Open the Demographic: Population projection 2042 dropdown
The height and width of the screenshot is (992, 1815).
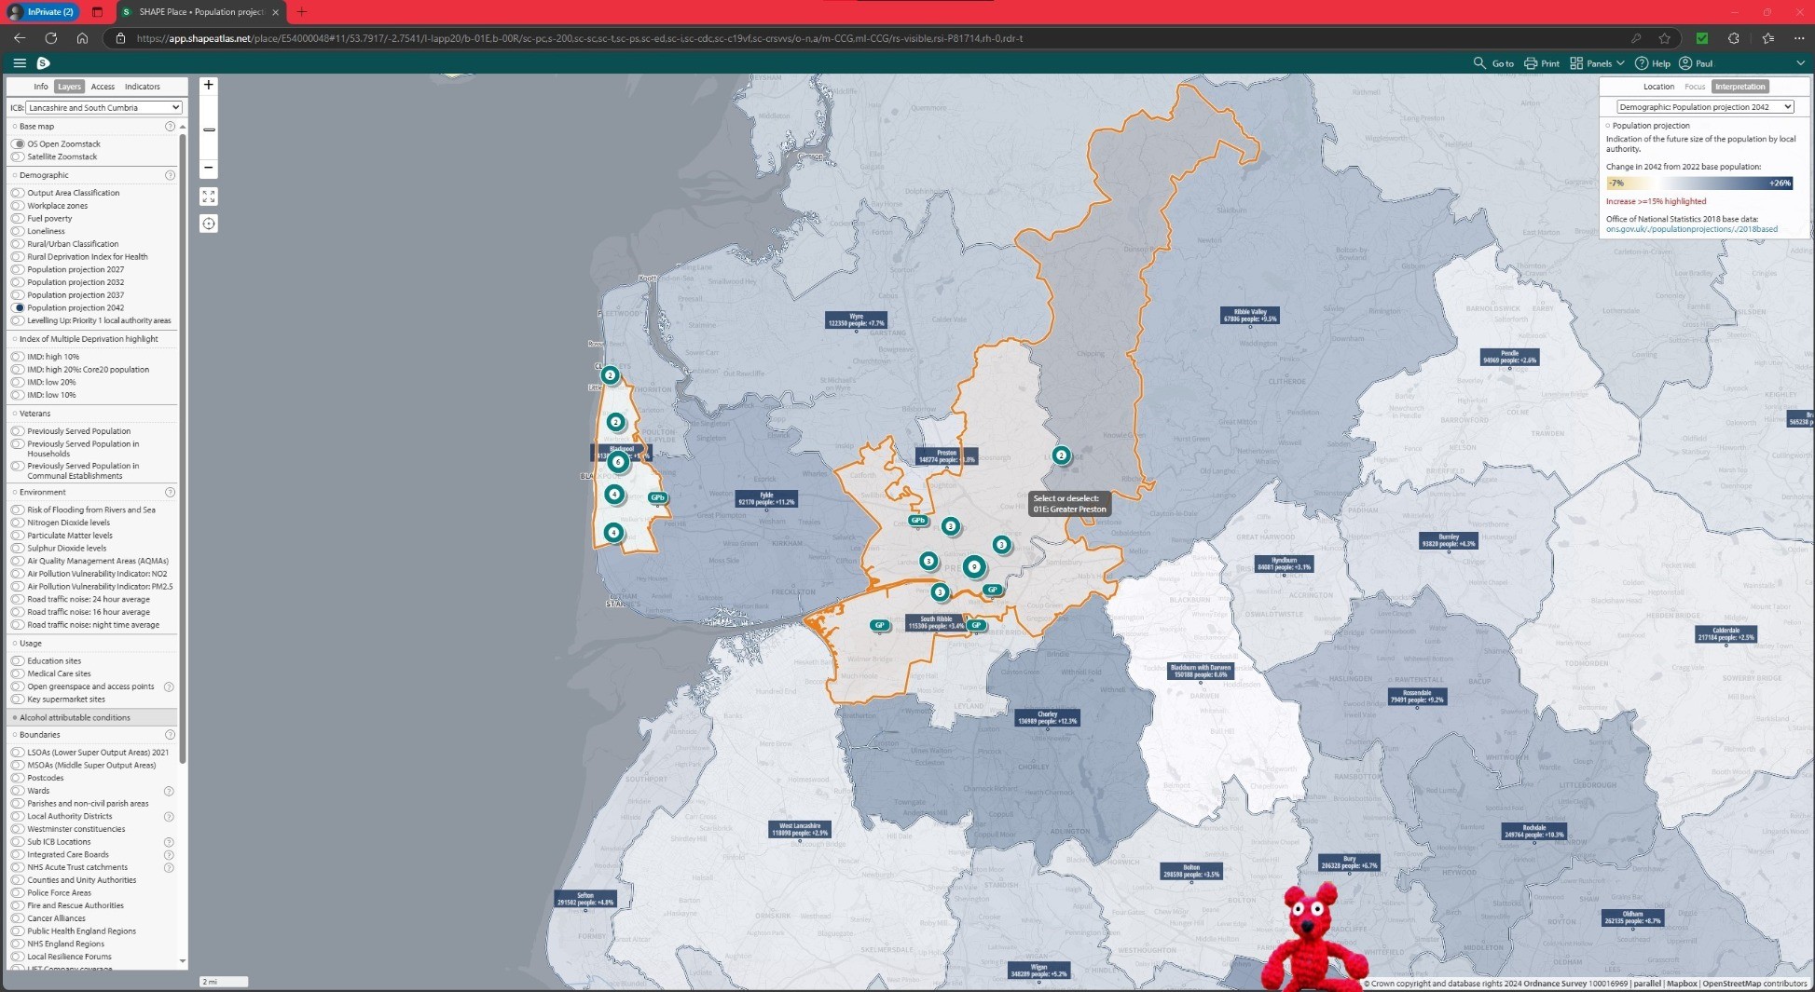click(x=1705, y=107)
